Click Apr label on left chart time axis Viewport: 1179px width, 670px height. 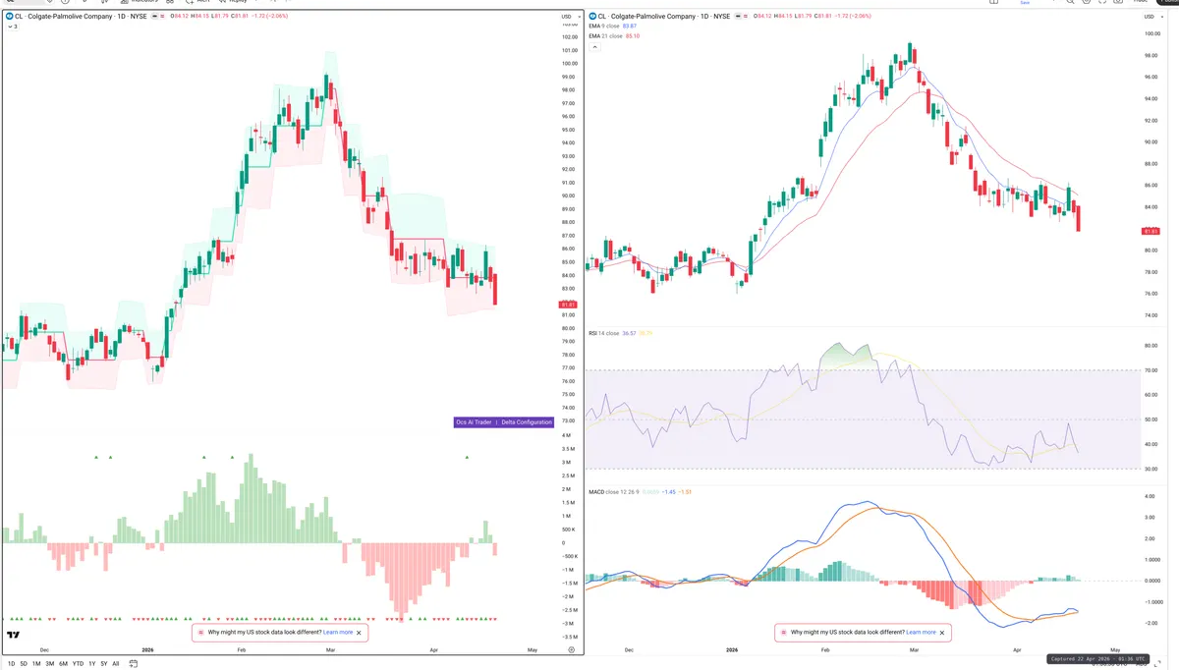(435, 650)
